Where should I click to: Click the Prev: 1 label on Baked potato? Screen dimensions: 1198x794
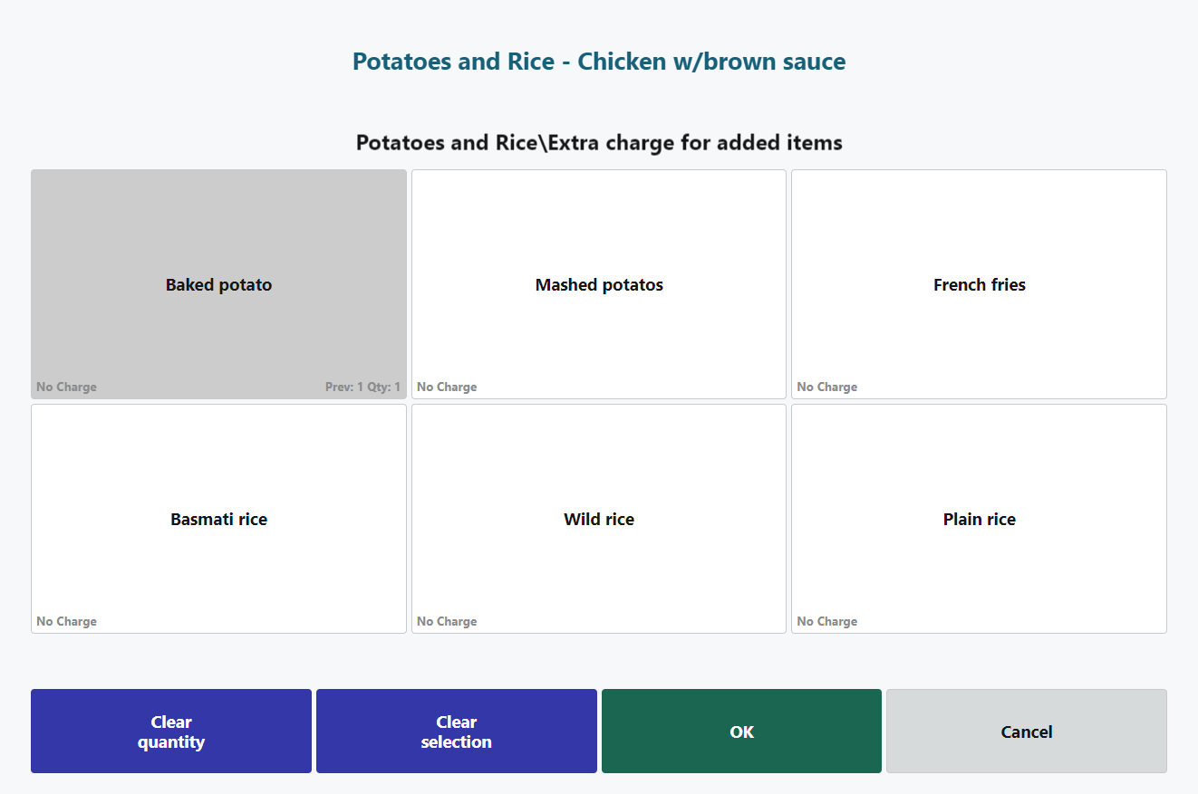pos(343,387)
